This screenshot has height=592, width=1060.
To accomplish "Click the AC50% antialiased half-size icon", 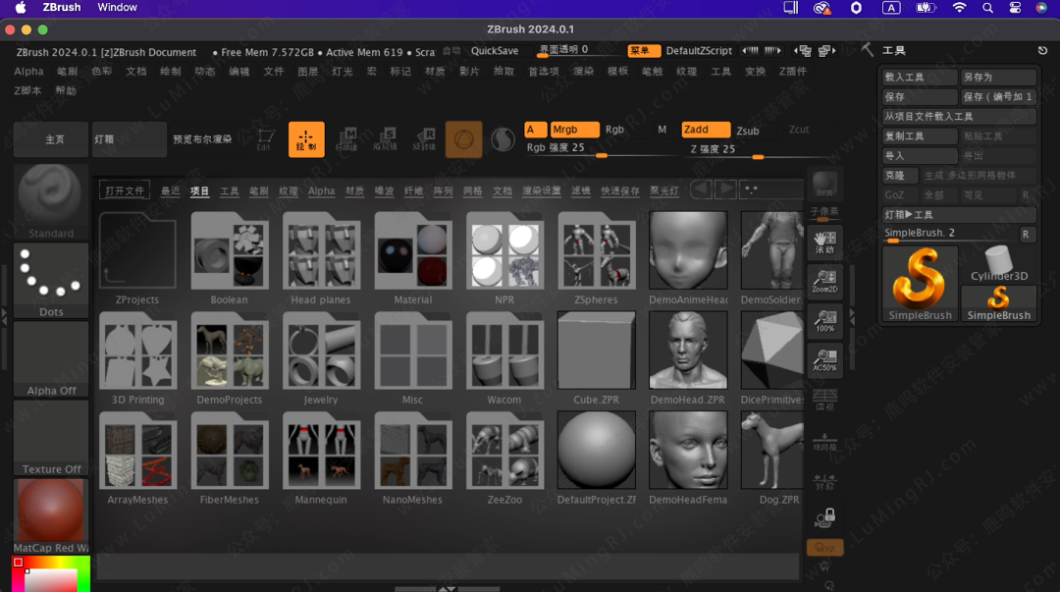I will pyautogui.click(x=824, y=360).
